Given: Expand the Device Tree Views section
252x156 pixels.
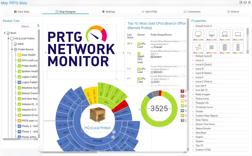Looking at the screenshot, I should [193, 124].
